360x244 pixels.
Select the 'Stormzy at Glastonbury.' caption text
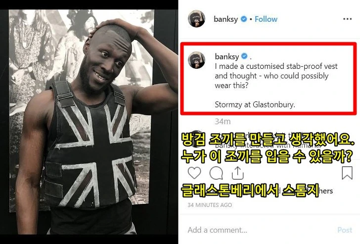[255, 105]
